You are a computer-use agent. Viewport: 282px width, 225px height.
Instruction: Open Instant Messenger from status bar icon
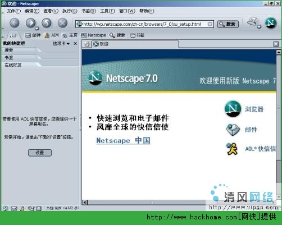coord(22,208)
